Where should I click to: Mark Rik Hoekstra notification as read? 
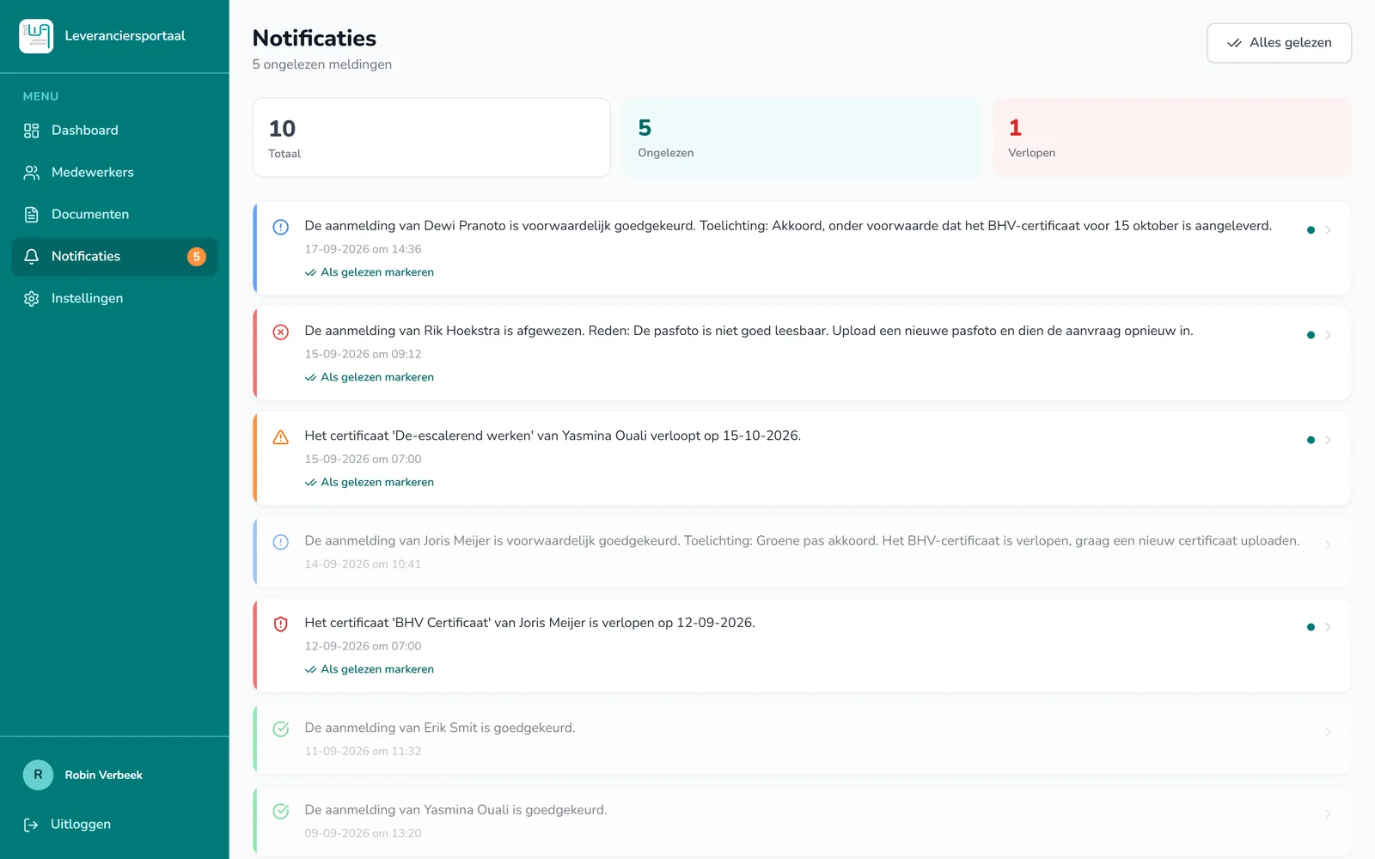click(x=370, y=377)
